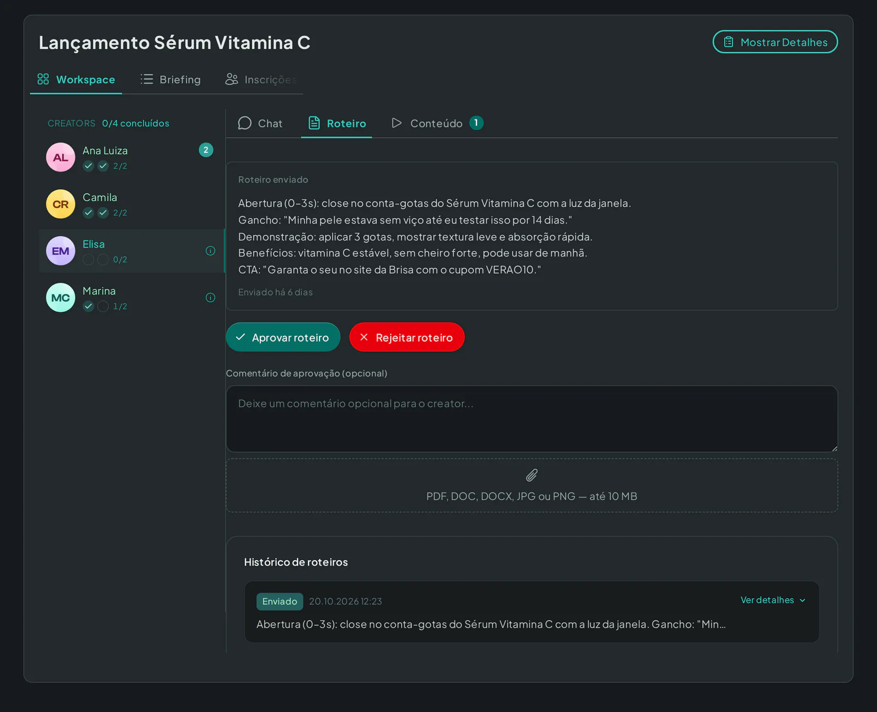
Task: Click Marina's empty status circle
Action: (x=103, y=306)
